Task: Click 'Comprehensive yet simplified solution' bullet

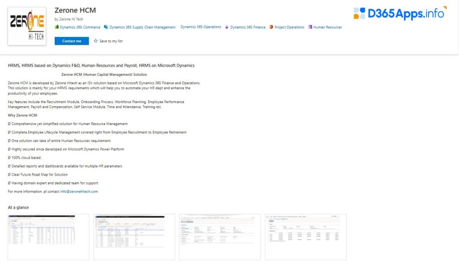Action: click(x=68, y=124)
